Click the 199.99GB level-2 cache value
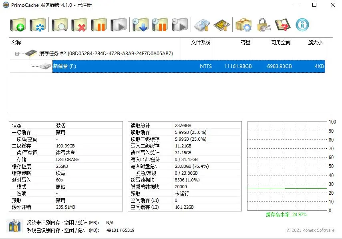The image size is (342, 239). 65,146
